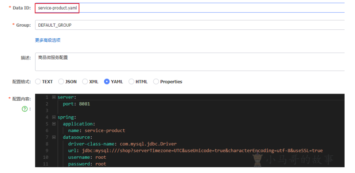
Task: Click the 配置格式 label
Action: [22, 82]
